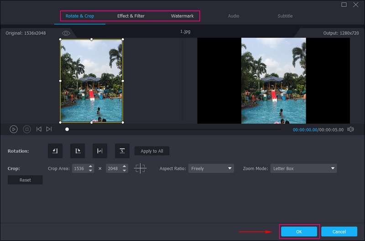Flip the image horizontally
This screenshot has width=365, height=241.
pos(100,151)
